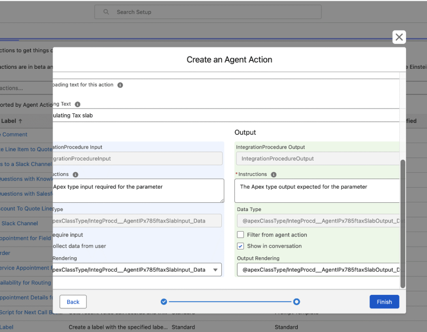Enable Filter from agent action checkbox
427x332 pixels.
241,235
